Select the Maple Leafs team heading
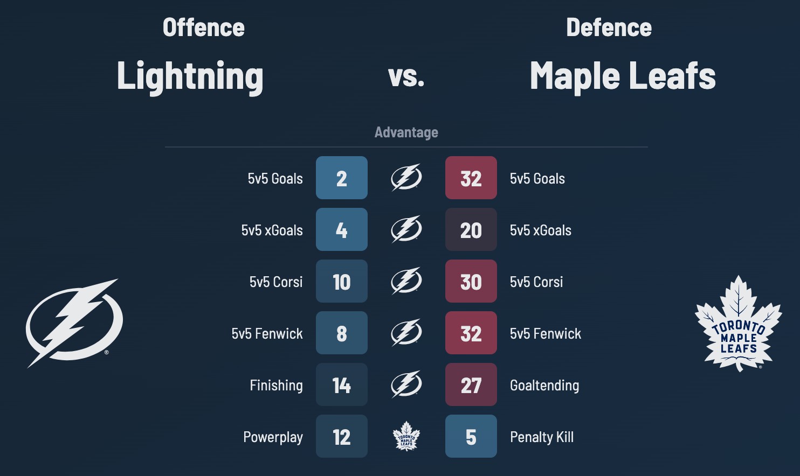This screenshot has width=800, height=476. (623, 75)
